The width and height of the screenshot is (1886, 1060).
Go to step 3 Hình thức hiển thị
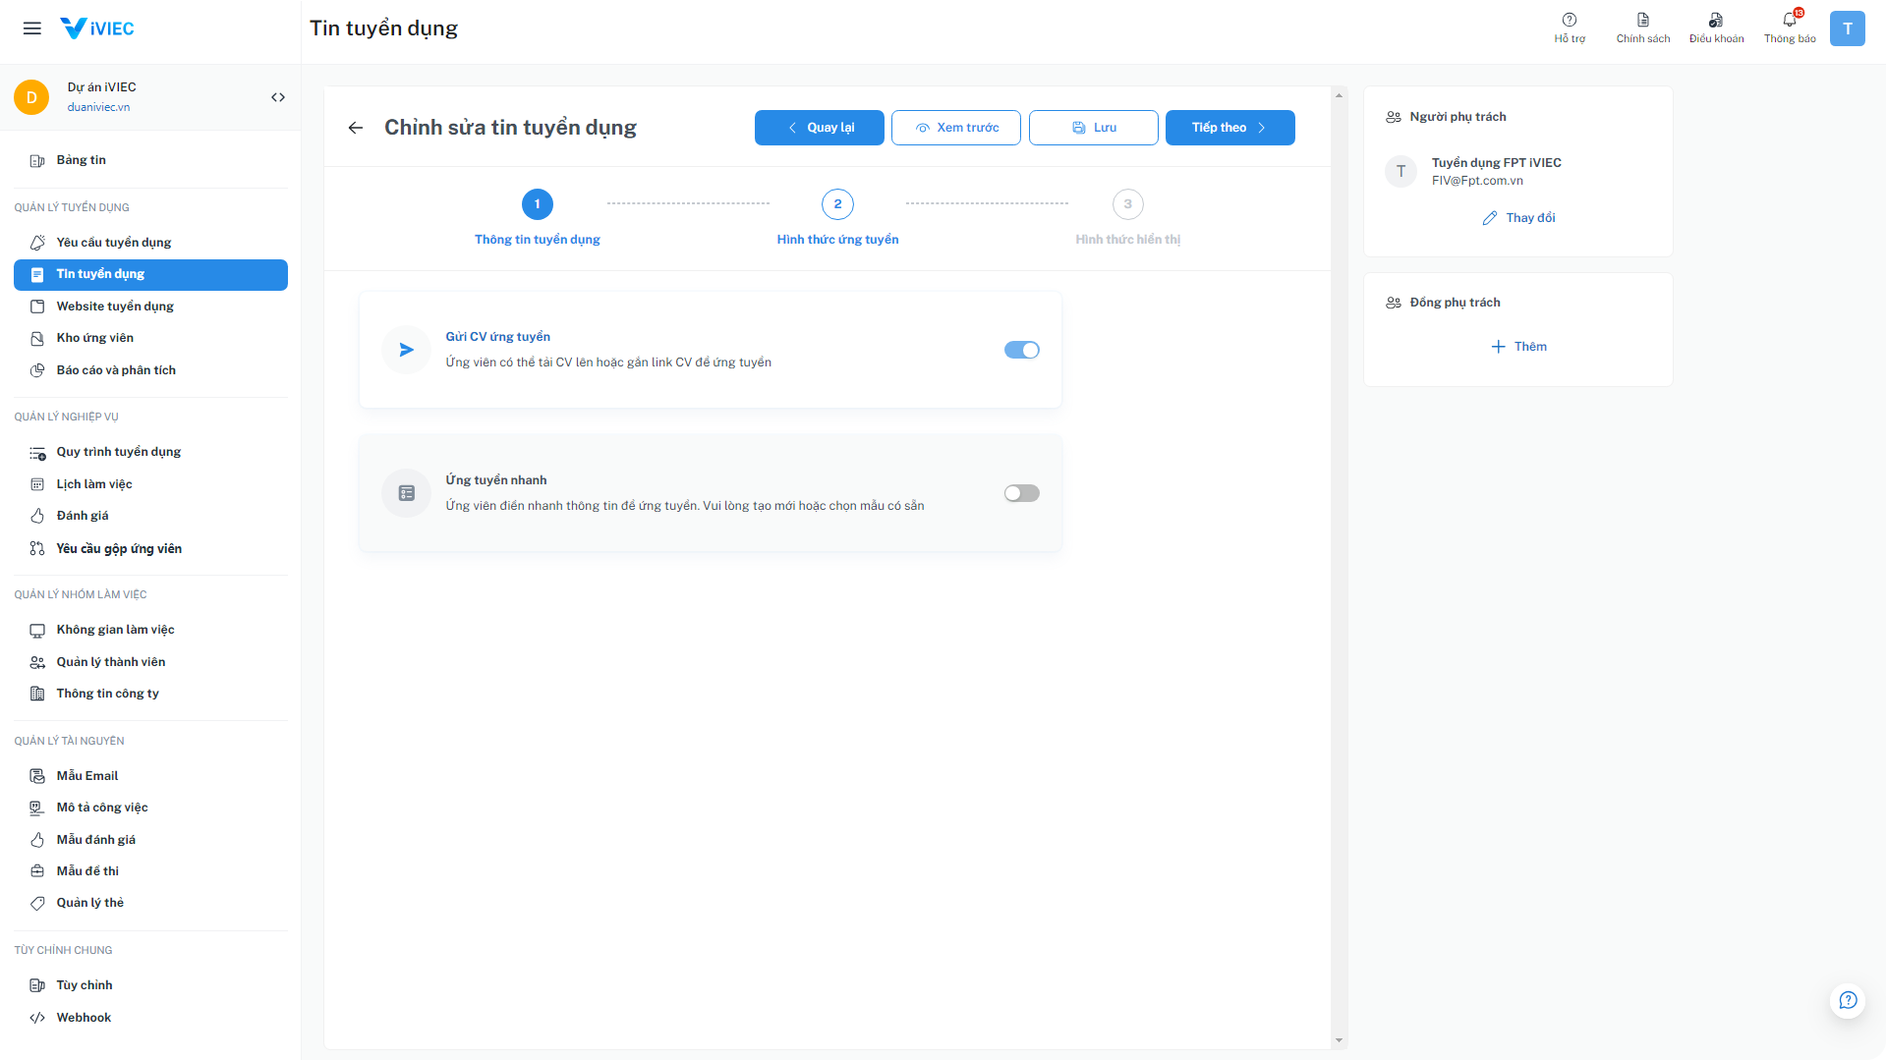coord(1127,204)
